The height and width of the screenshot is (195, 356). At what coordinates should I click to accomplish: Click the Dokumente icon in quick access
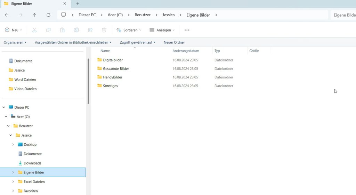(x=11, y=61)
